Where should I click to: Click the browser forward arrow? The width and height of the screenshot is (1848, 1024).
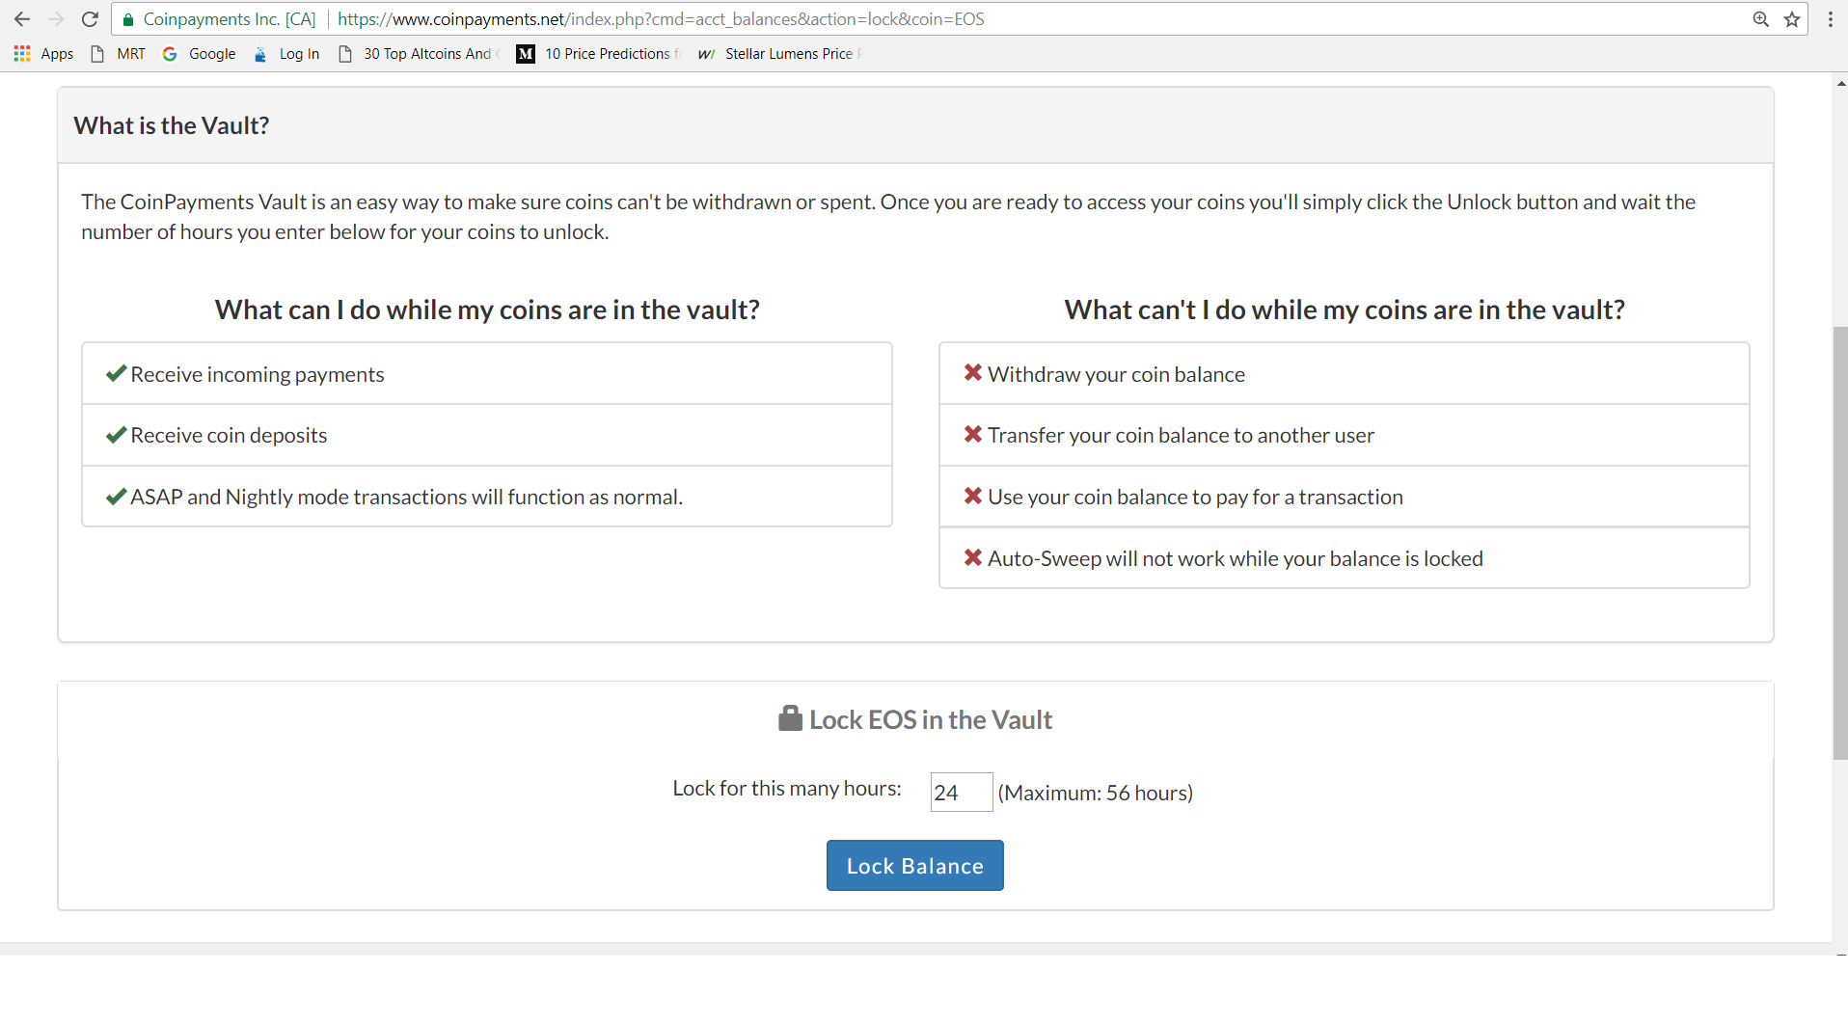coord(56,19)
